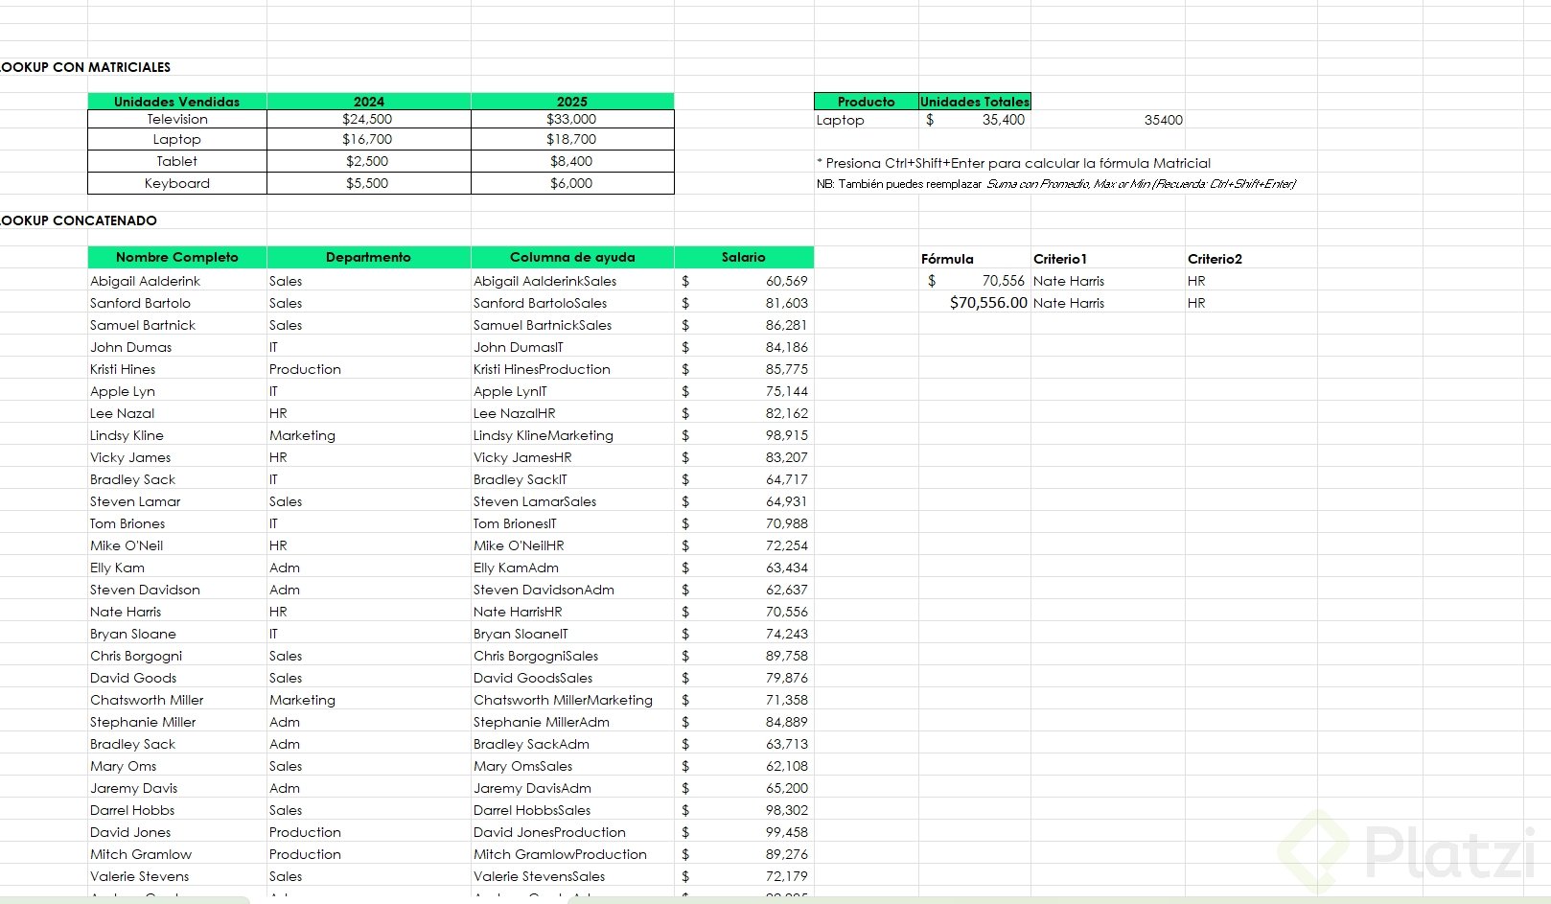
Task: Select the "Bryan Sloane" name cell
Action: point(177,634)
